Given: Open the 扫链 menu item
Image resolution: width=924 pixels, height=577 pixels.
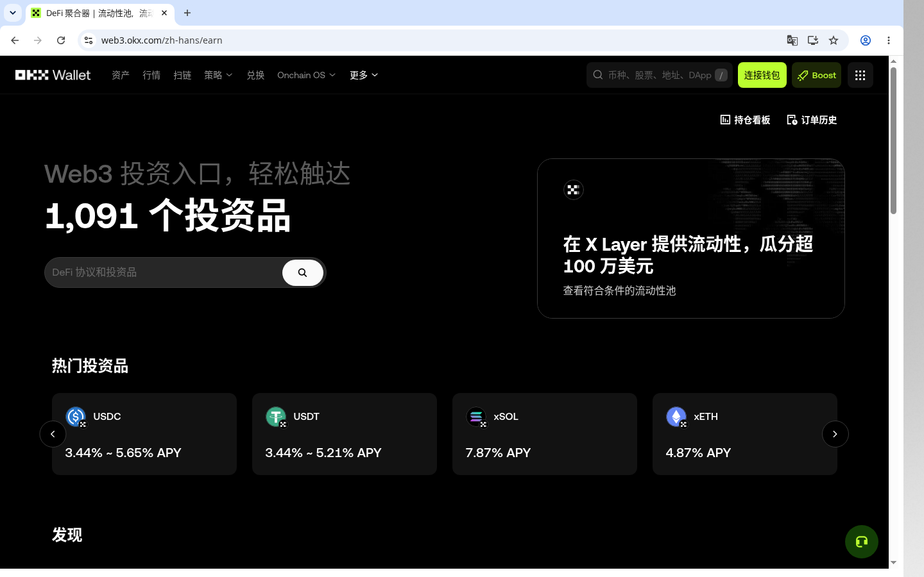Looking at the screenshot, I should point(182,75).
